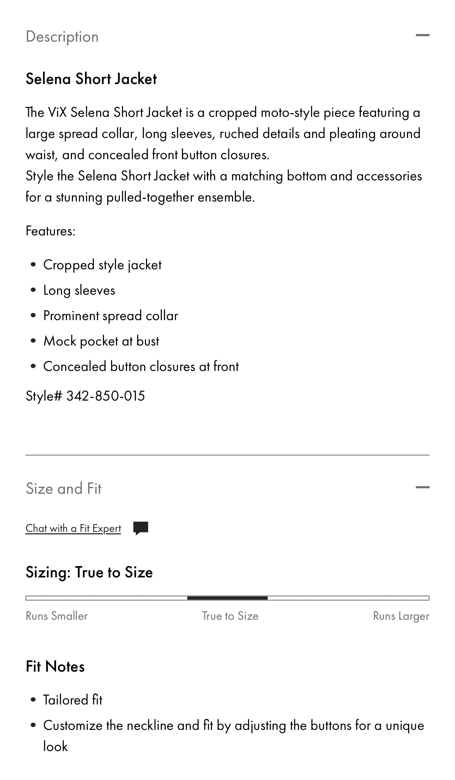Click the Selena Short Jacket title
This screenshot has height=780, width=455.
pos(91,79)
